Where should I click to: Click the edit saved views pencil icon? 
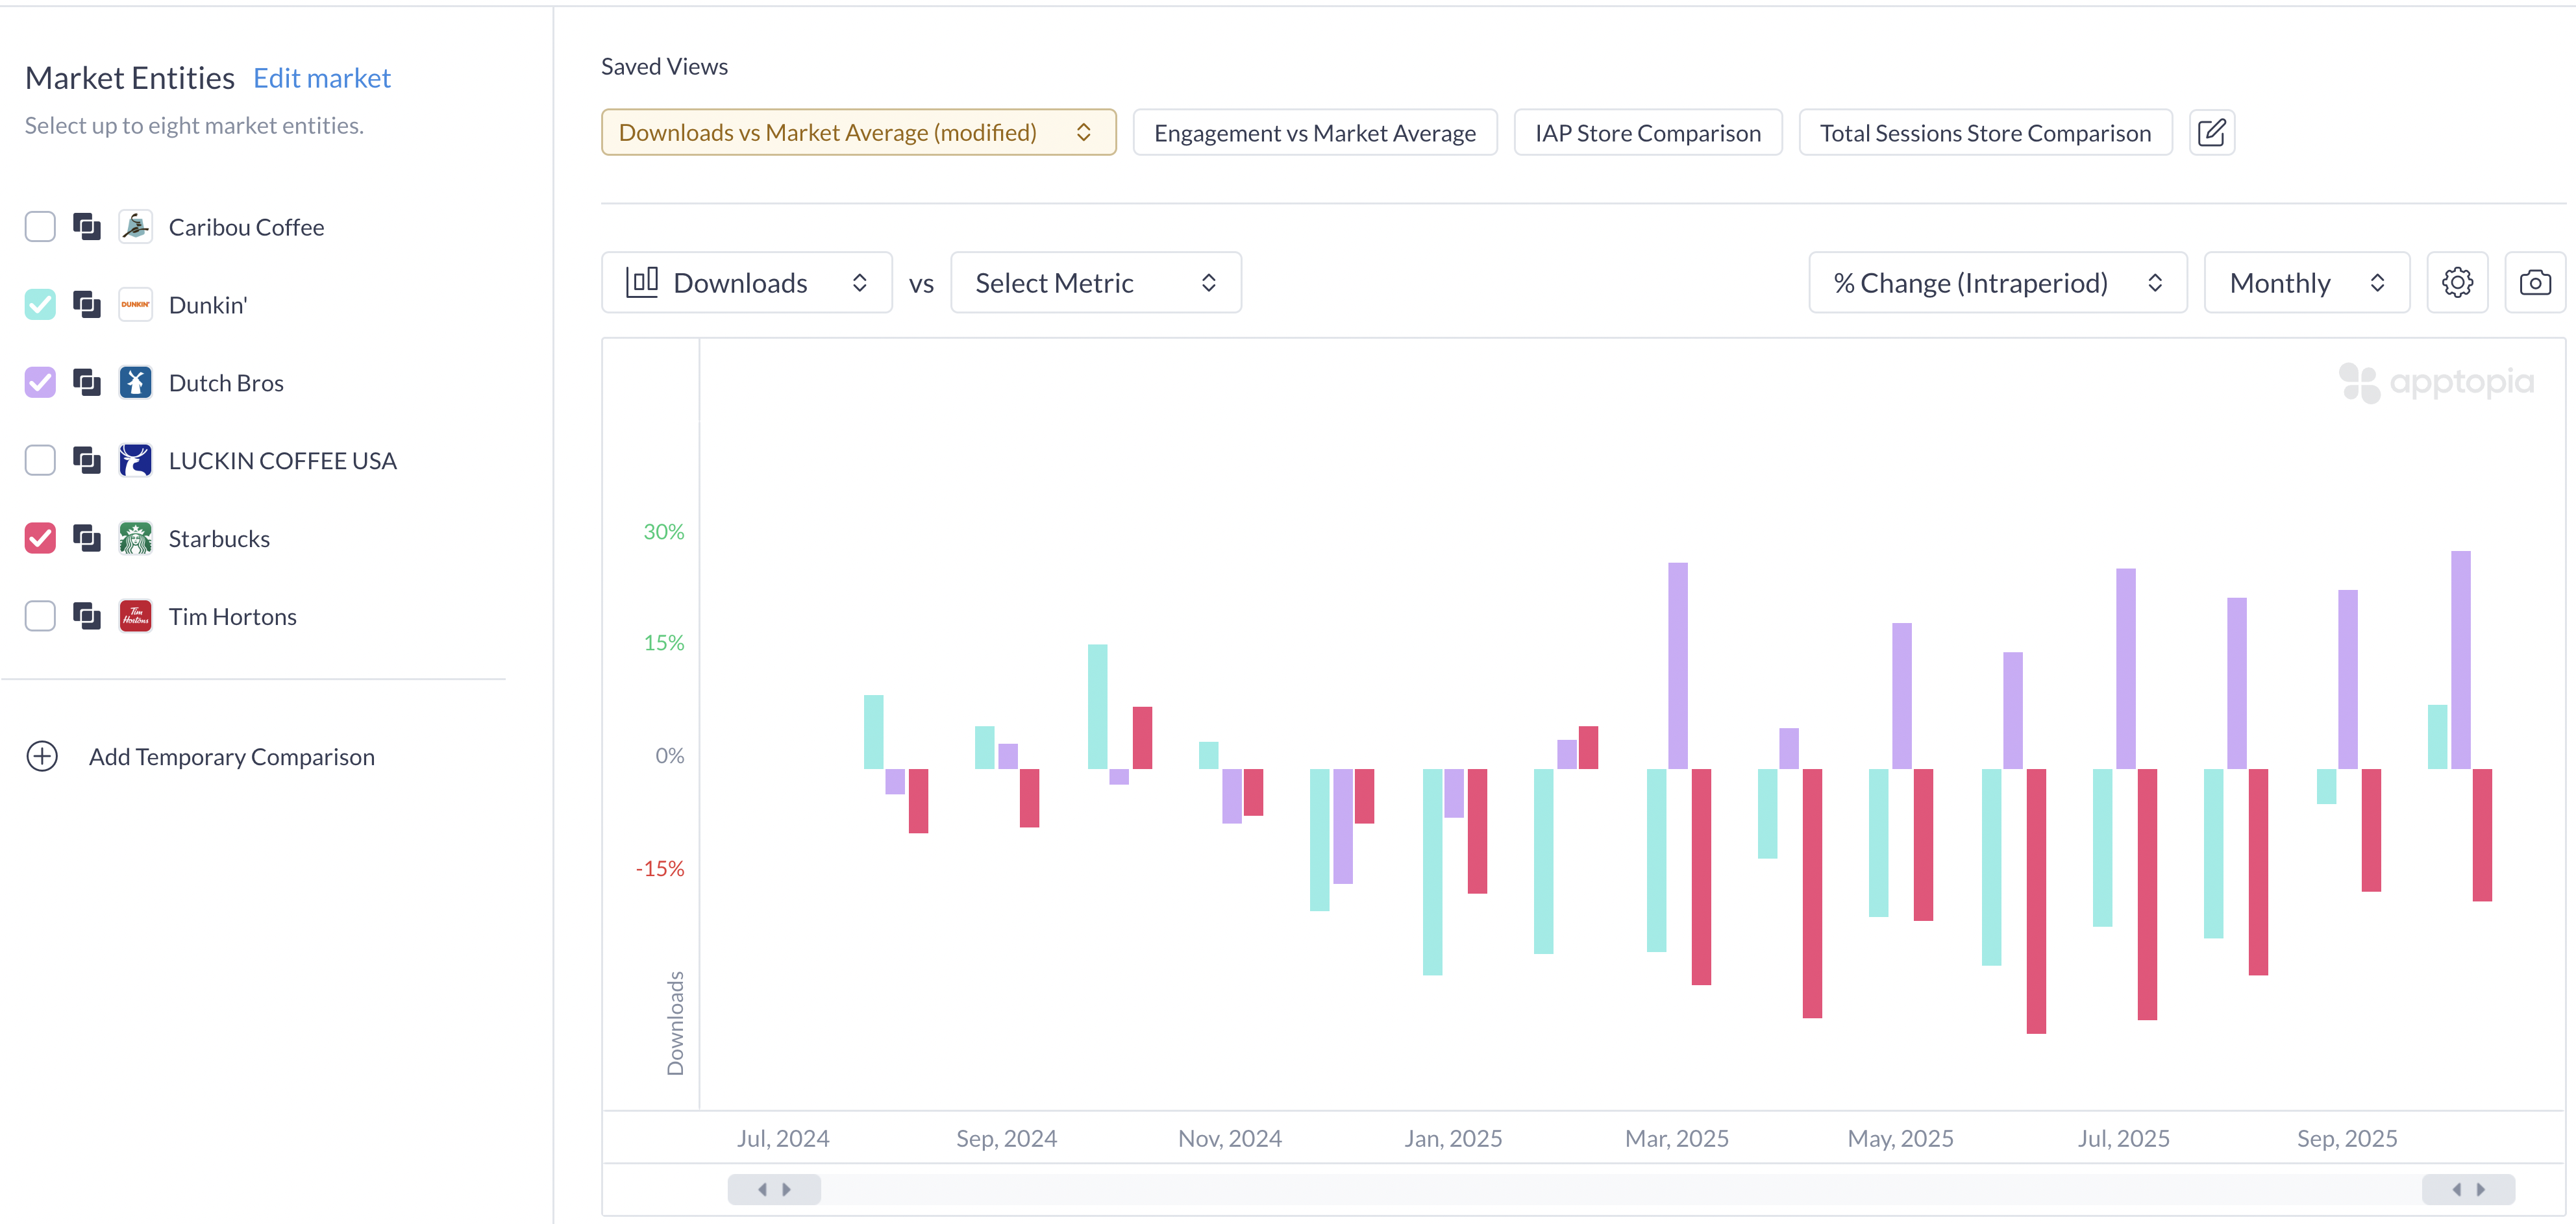click(2211, 132)
